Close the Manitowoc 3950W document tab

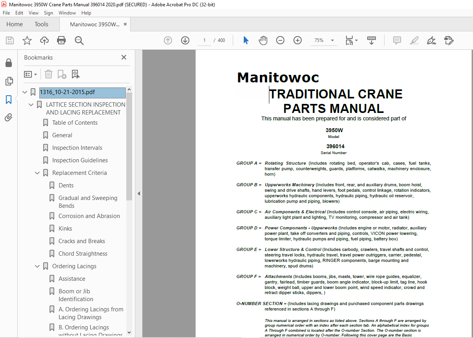click(x=125, y=24)
